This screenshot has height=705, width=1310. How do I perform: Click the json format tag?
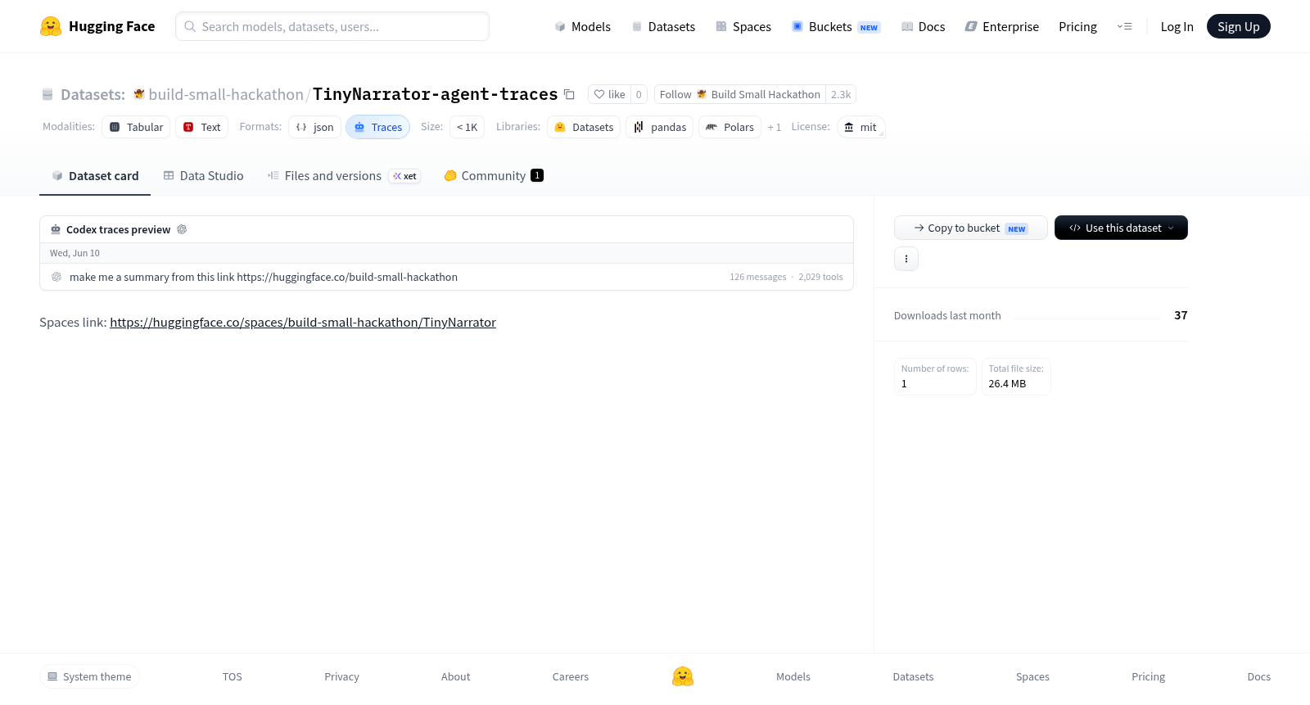(x=314, y=127)
